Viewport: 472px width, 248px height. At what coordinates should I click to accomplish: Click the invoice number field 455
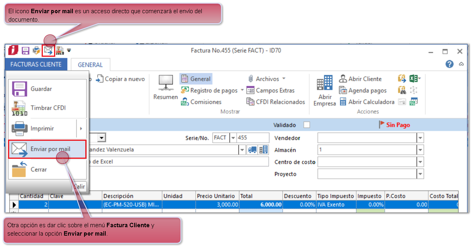pos(253,138)
